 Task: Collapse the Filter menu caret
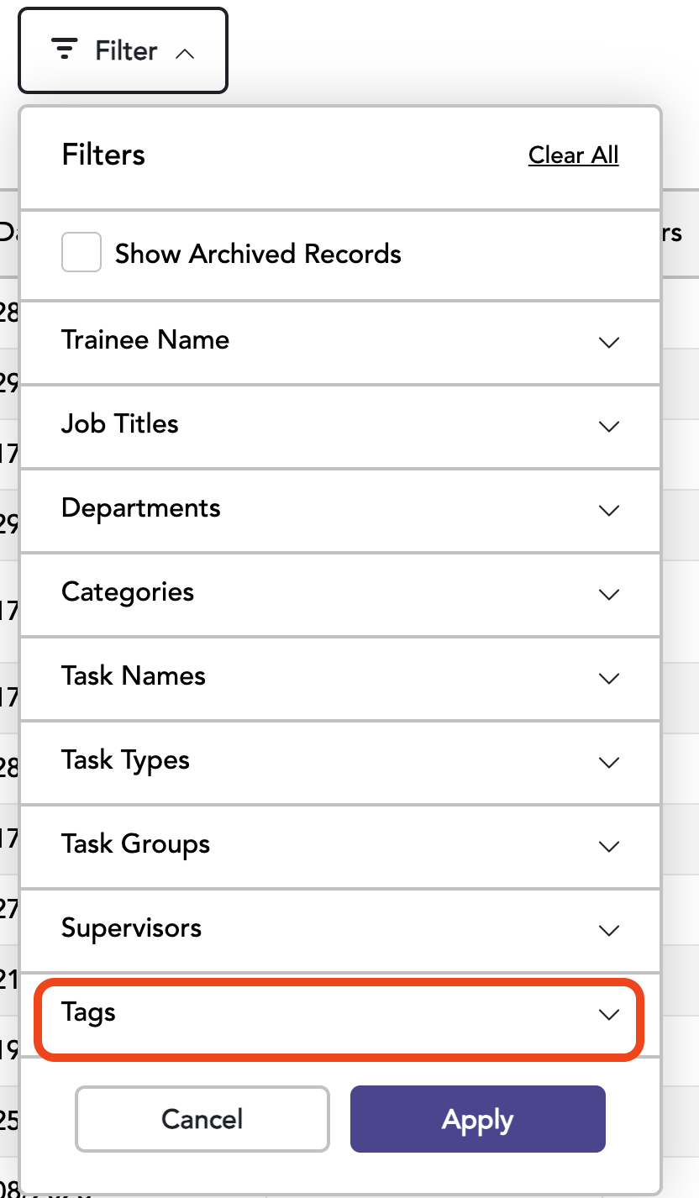point(185,53)
